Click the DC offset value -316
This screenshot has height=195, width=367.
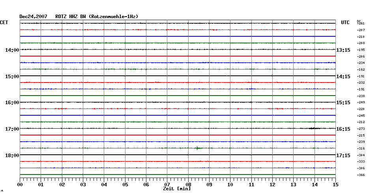click(x=361, y=149)
